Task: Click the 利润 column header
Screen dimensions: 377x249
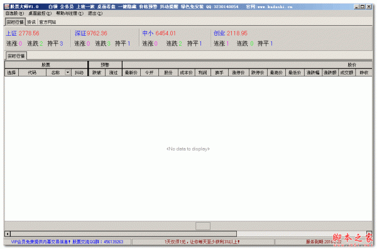Action: coord(203,73)
